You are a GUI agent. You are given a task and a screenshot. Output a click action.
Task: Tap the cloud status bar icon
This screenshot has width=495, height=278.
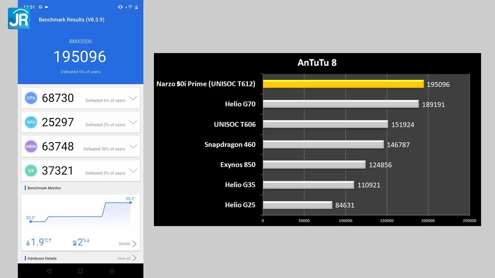(x=46, y=7)
